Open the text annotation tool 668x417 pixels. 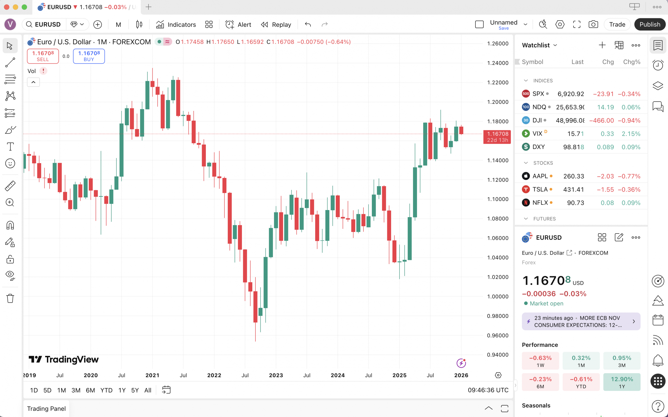[x=10, y=146]
